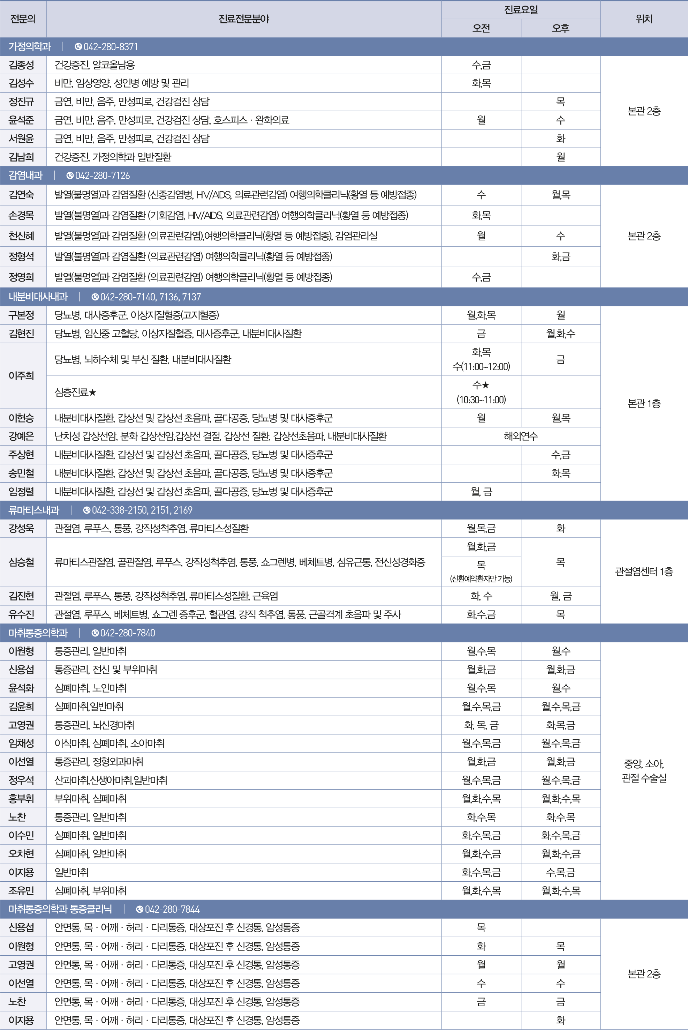Viewport: 688px width, 1030px height.
Task: Click doctor name 심승철
Action: 22,562
